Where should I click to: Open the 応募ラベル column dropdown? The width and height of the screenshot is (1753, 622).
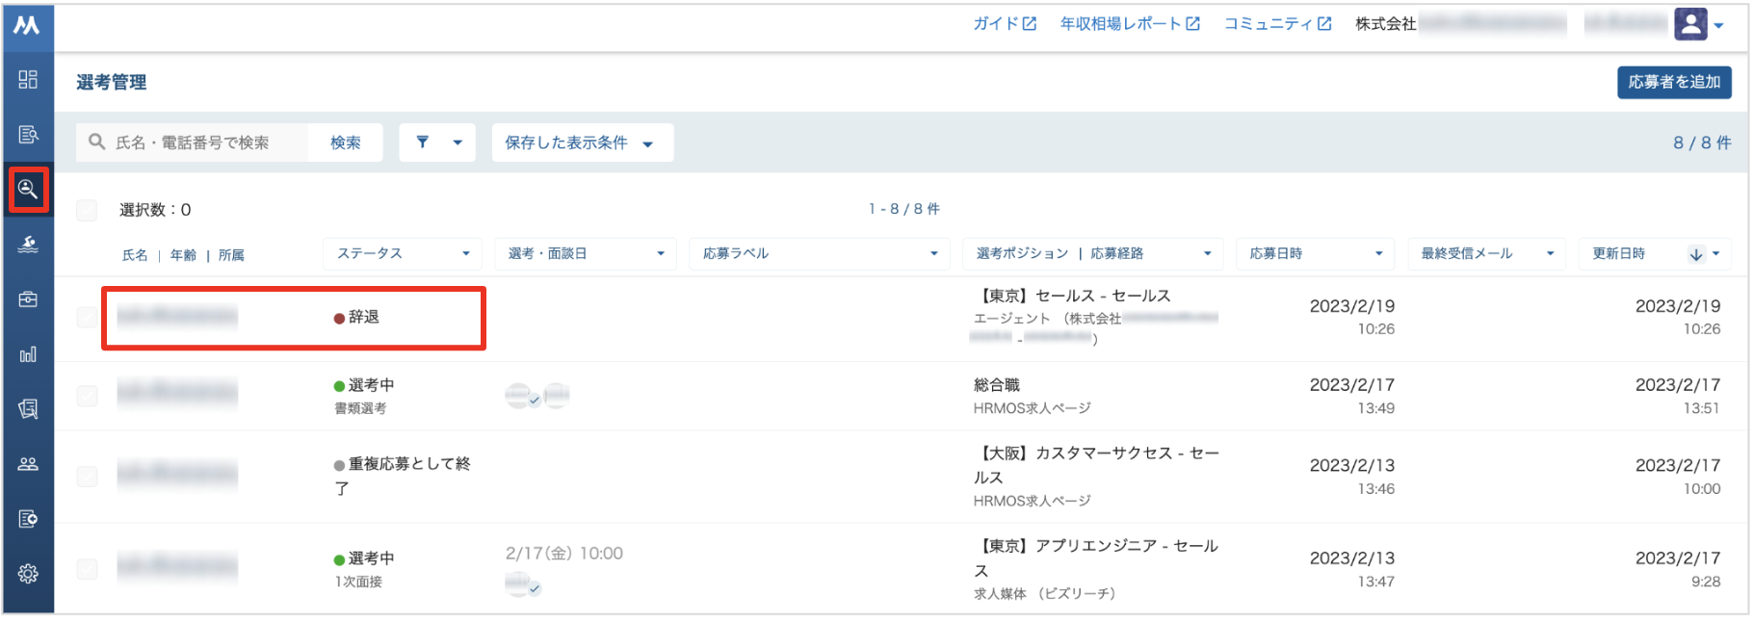click(819, 253)
